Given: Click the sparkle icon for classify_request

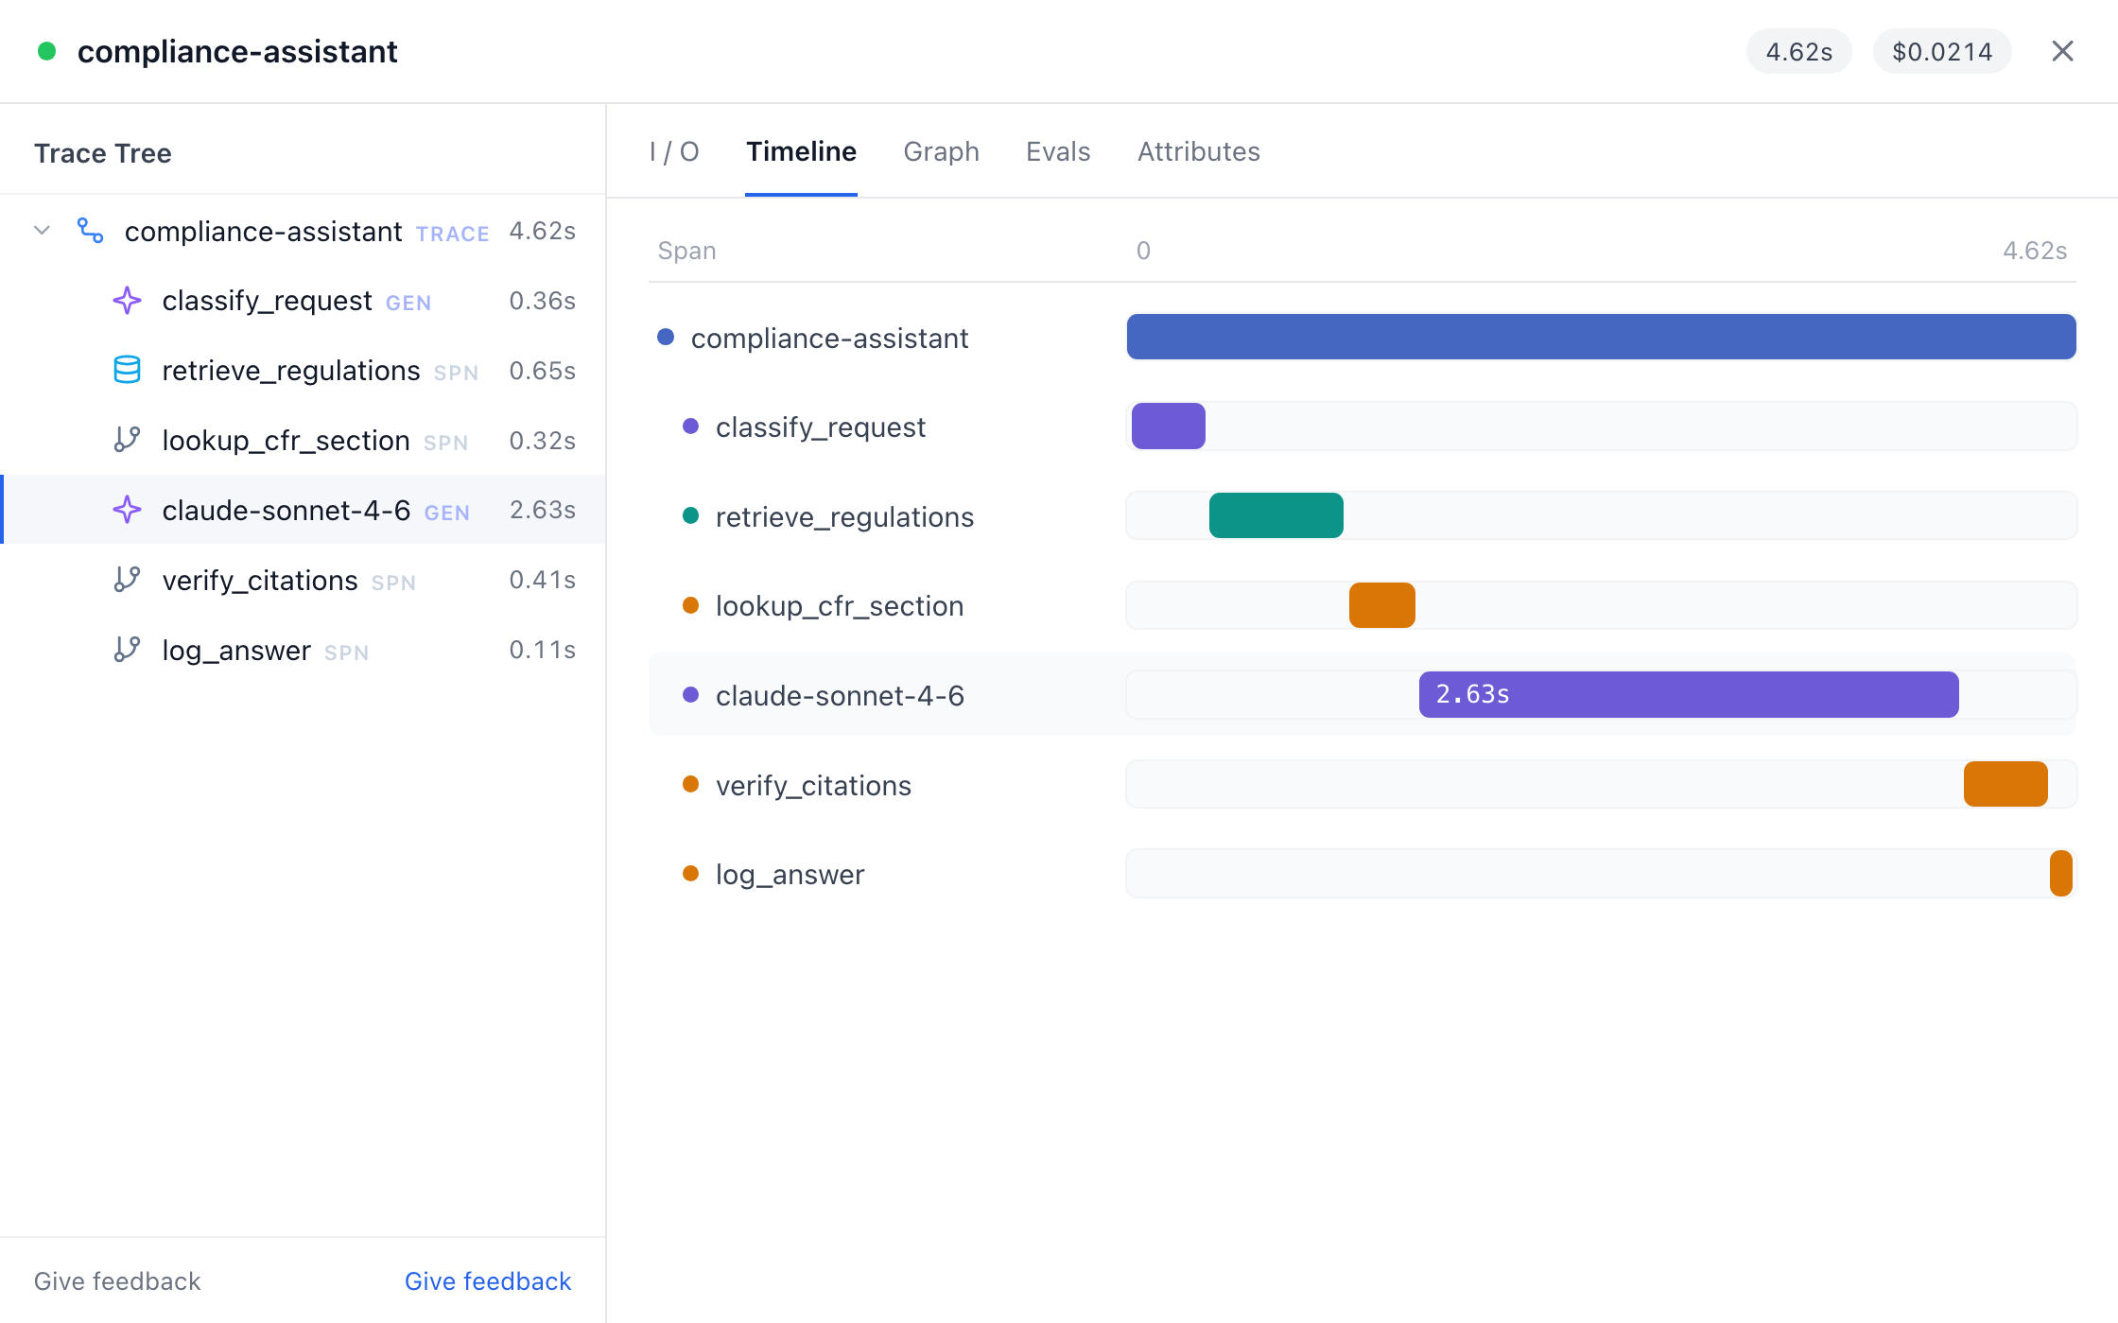Looking at the screenshot, I should (127, 301).
